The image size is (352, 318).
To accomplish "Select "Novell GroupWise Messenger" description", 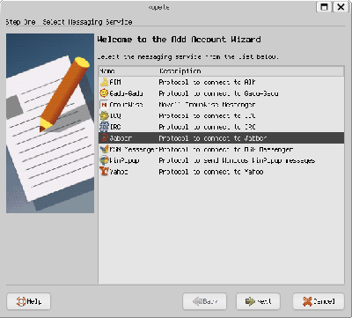I will tap(207, 105).
